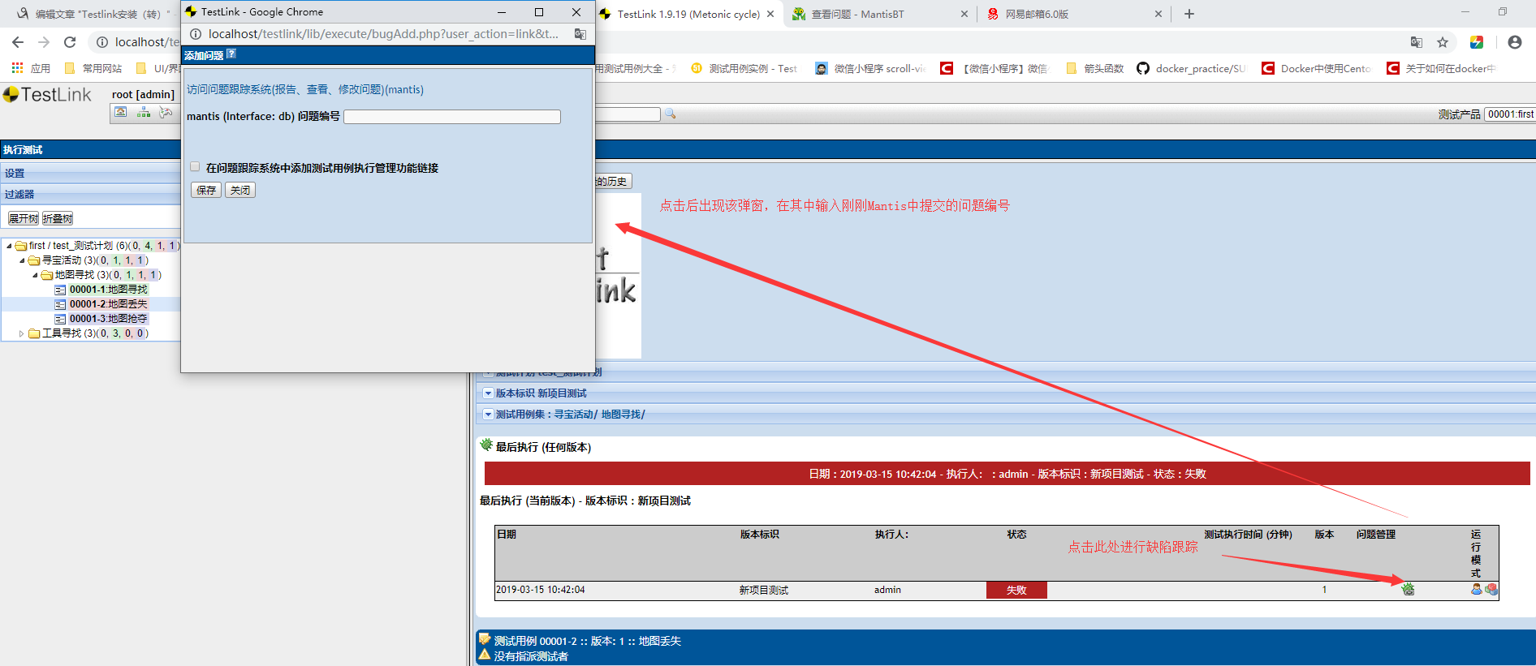Click the bug icon next to 最后执行 heading
The height and width of the screenshot is (666, 1536).
point(486,445)
